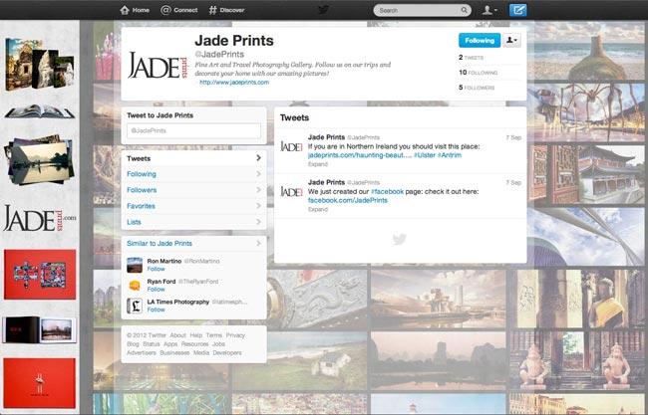This screenshot has width=648, height=415.
Task: Click the grey Twitter bird below the tweets
Action: [399, 239]
